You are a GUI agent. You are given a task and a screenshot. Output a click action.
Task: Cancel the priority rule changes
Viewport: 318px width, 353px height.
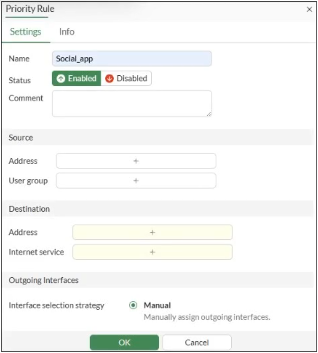(x=197, y=342)
